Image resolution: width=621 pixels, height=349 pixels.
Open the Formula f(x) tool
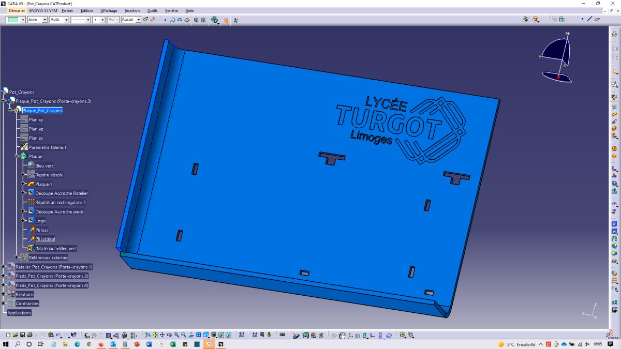[87, 335]
